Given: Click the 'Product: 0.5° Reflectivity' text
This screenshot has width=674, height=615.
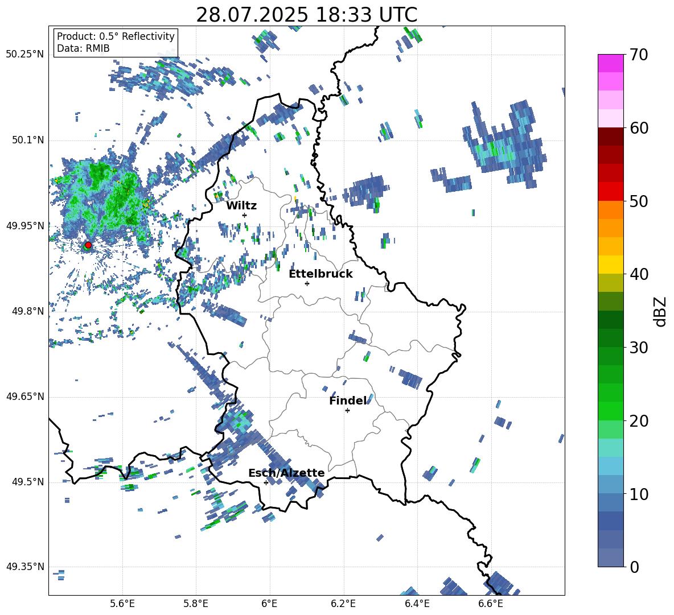Looking at the screenshot, I should (116, 36).
